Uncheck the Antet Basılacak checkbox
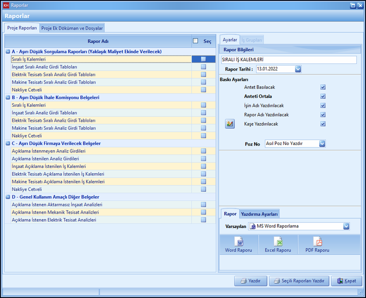366x298 pixels. click(x=323, y=87)
